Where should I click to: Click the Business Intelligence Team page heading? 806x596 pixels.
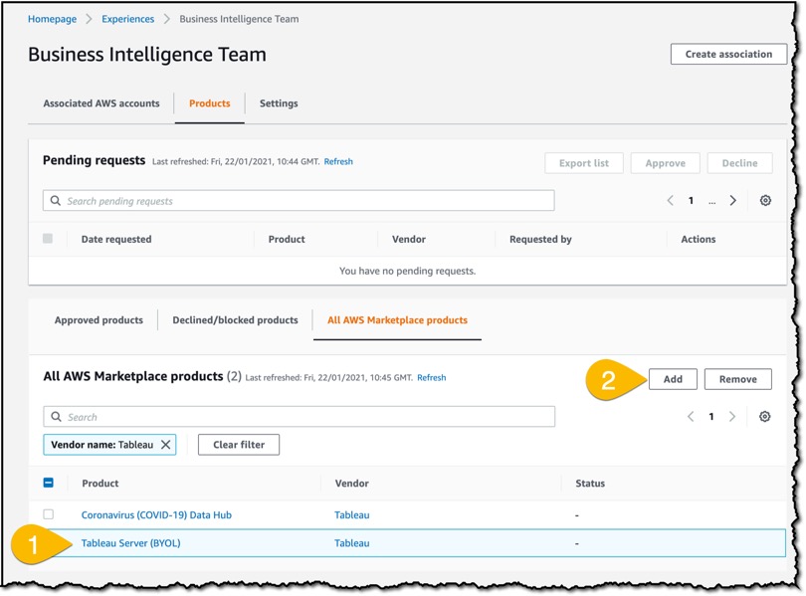pyautogui.click(x=147, y=55)
